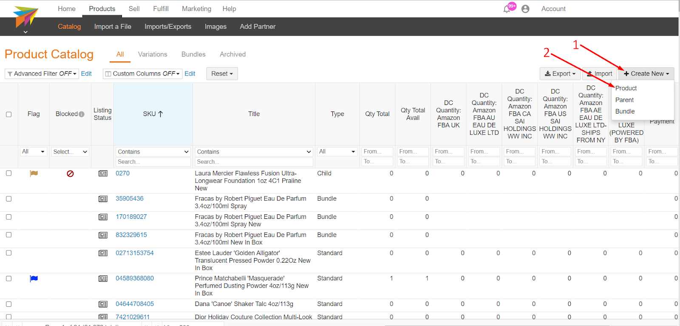The height and width of the screenshot is (326, 680).
Task: Select the checkbox for SKU 04644708405
Action: [x=8, y=304]
